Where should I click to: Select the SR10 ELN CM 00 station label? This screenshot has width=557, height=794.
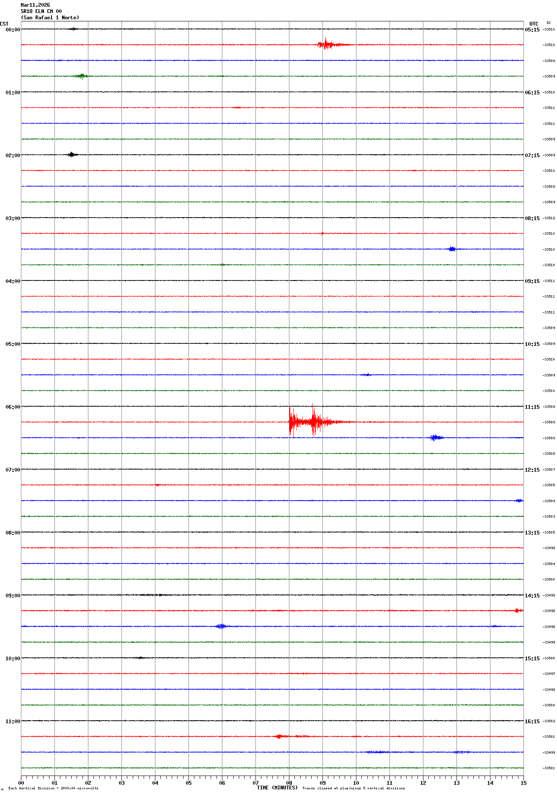(x=41, y=11)
